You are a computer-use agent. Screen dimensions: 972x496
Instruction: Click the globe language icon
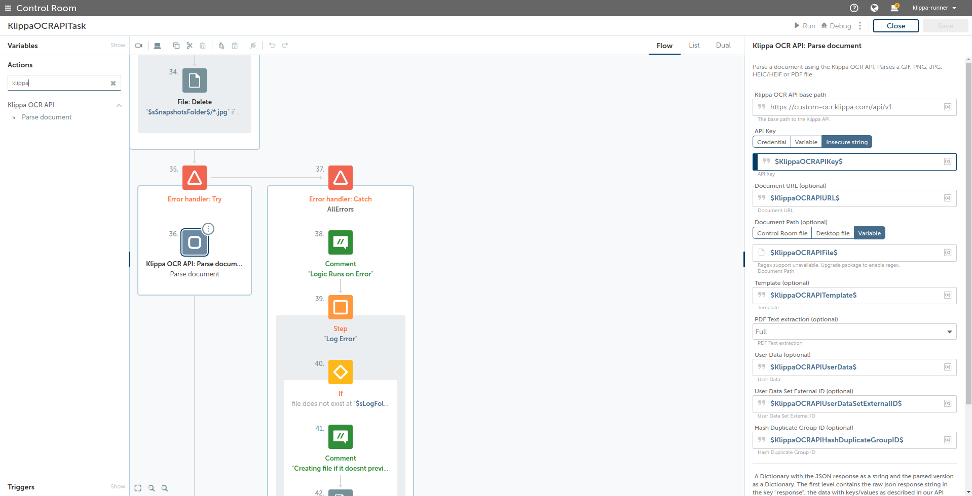click(x=874, y=8)
